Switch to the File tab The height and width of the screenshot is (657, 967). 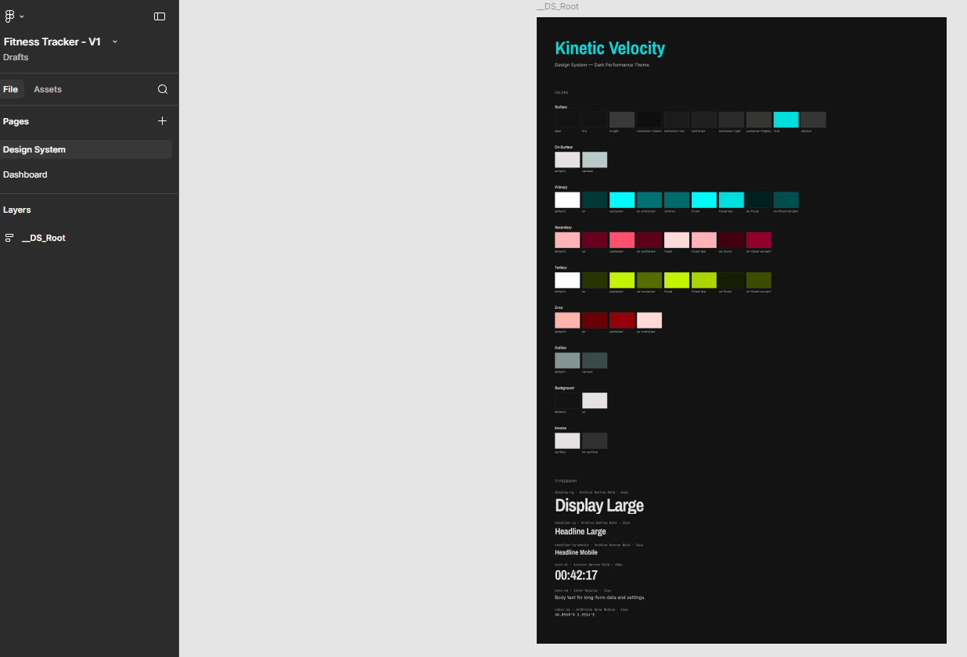(10, 89)
